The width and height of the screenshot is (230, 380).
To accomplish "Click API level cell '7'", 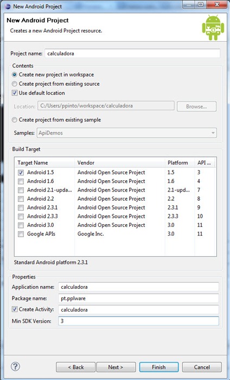I will [x=199, y=190].
